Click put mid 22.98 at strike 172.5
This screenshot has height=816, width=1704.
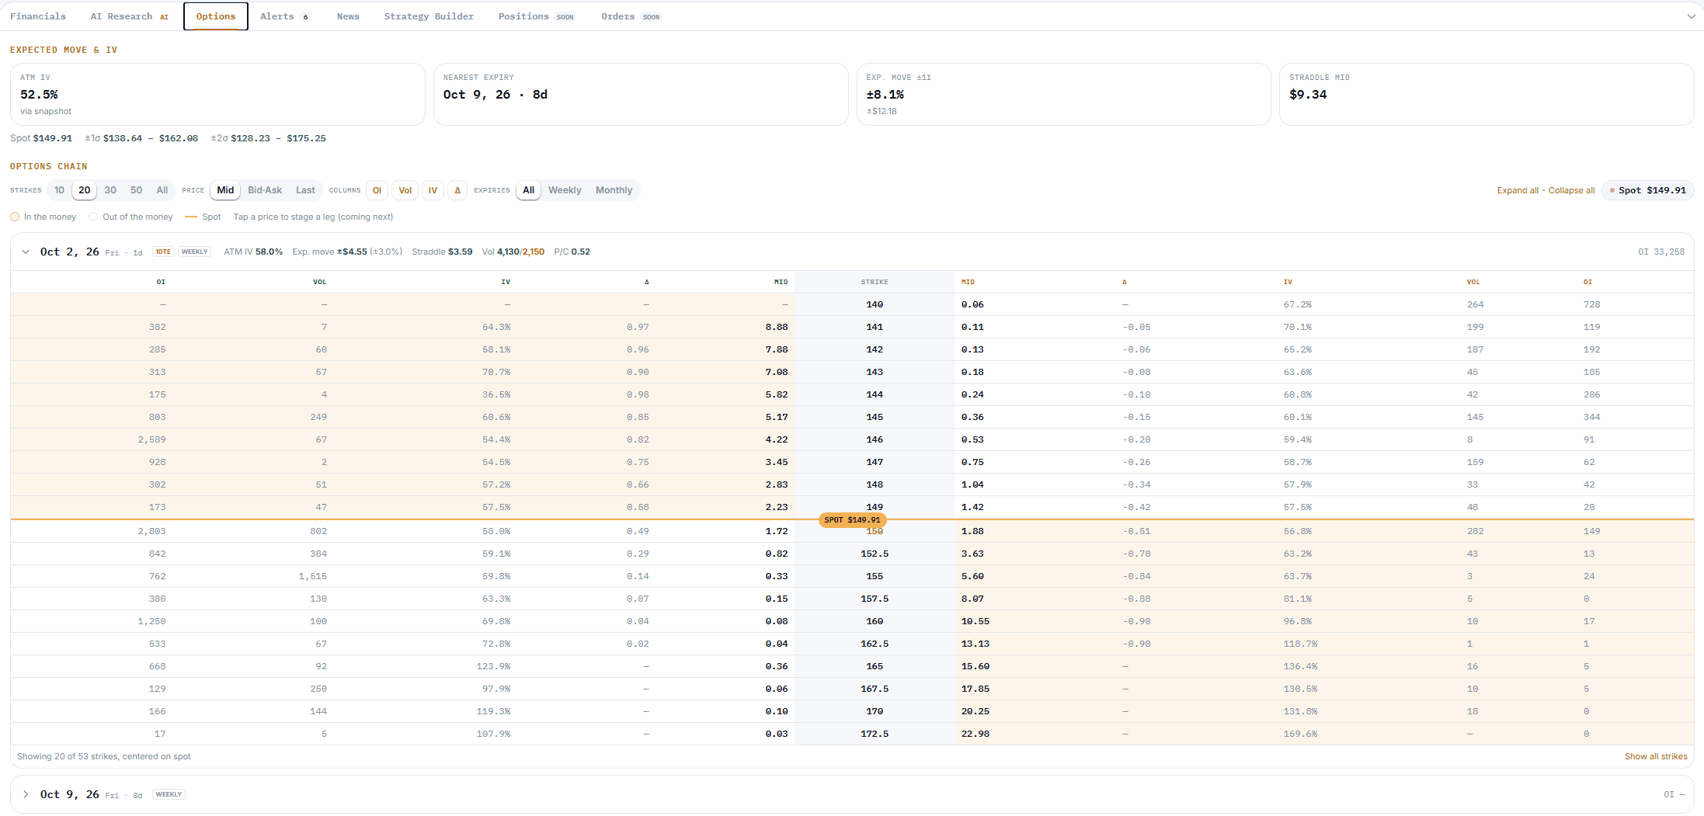975,734
